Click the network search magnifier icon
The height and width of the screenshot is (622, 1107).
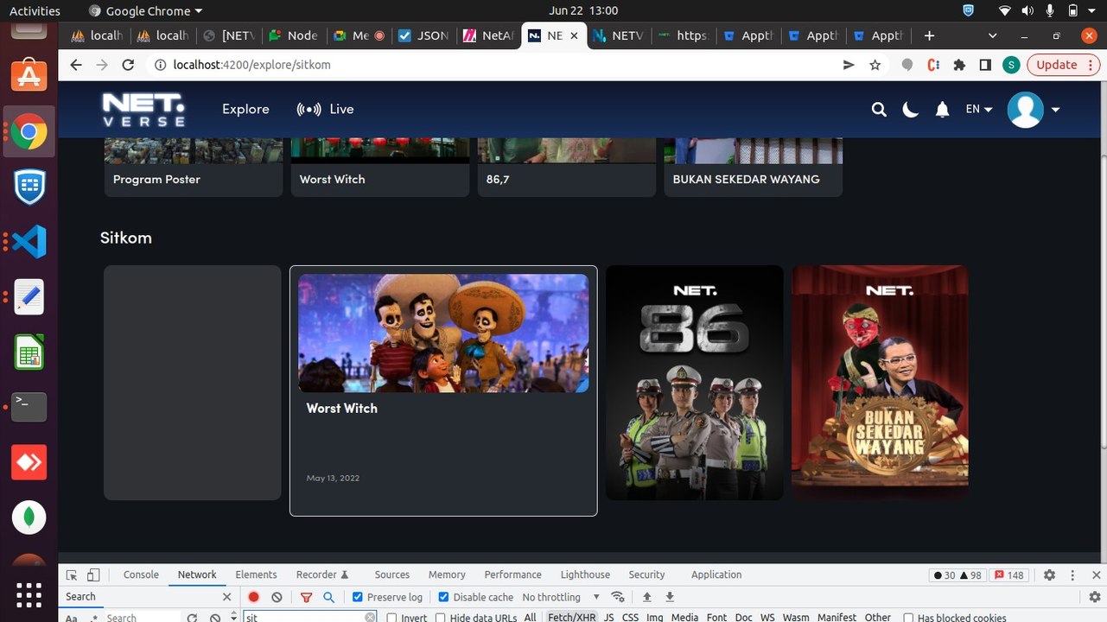click(x=328, y=597)
